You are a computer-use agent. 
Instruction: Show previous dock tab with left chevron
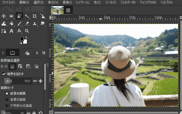pyautogui.click(x=3, y=53)
